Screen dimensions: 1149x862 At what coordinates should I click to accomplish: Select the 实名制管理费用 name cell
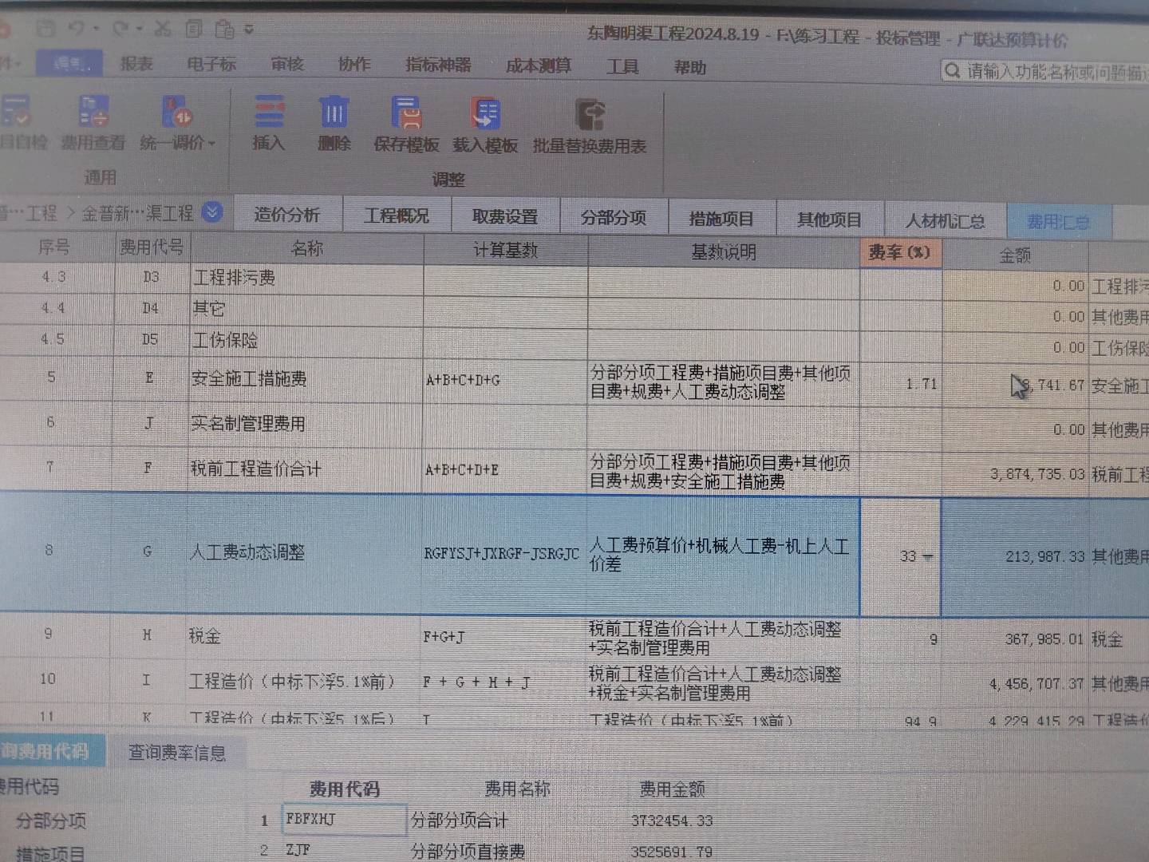point(306,424)
